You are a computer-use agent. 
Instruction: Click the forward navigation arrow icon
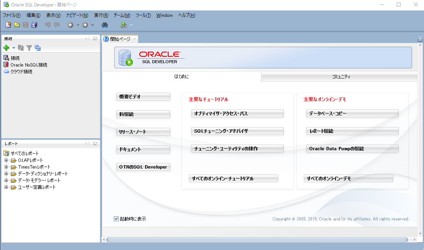click(x=85, y=25)
